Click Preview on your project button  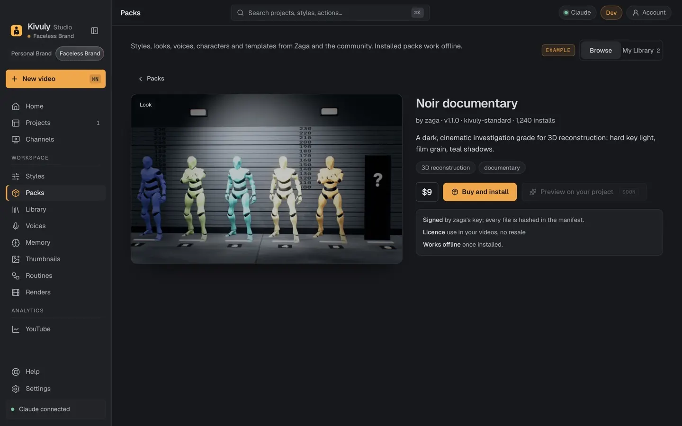(584, 192)
